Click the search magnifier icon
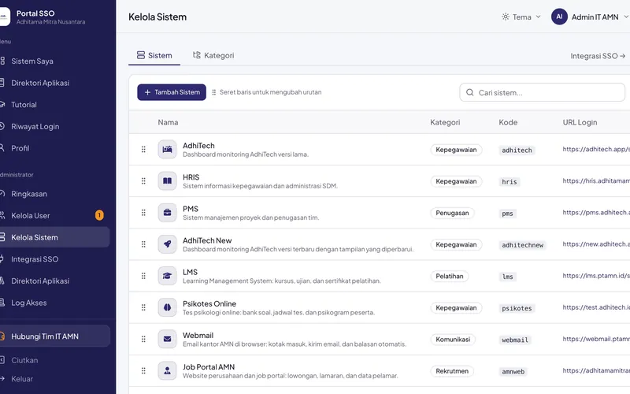The width and height of the screenshot is (630, 394). pyautogui.click(x=469, y=92)
